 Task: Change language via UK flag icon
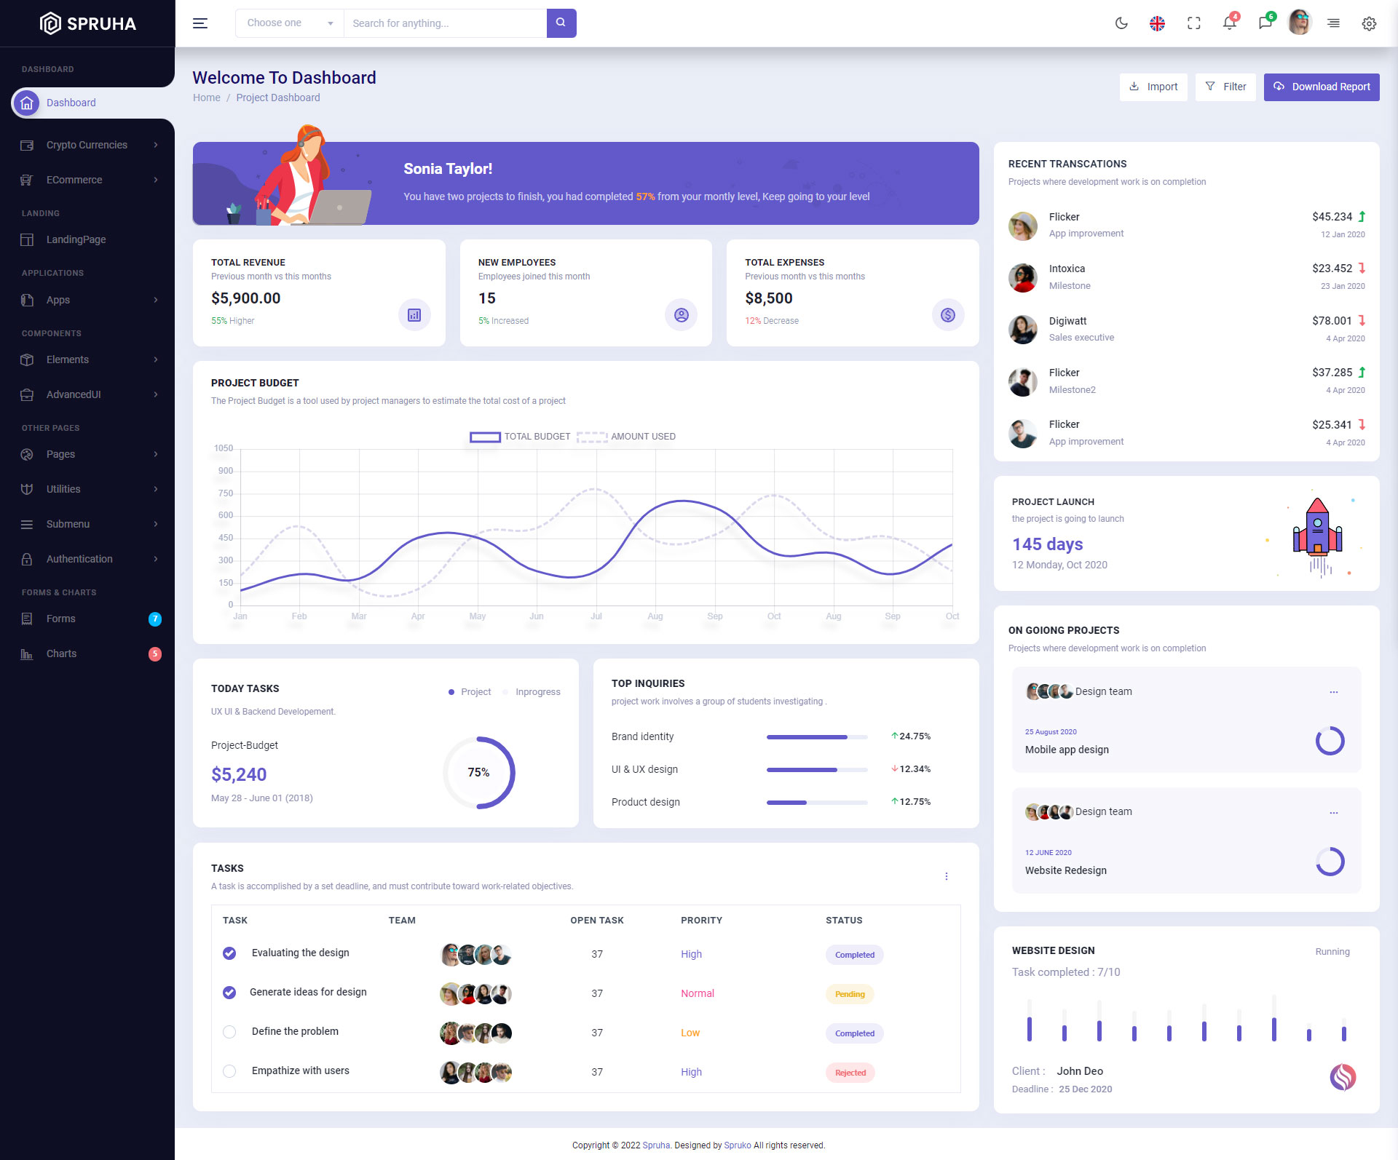pyautogui.click(x=1157, y=23)
